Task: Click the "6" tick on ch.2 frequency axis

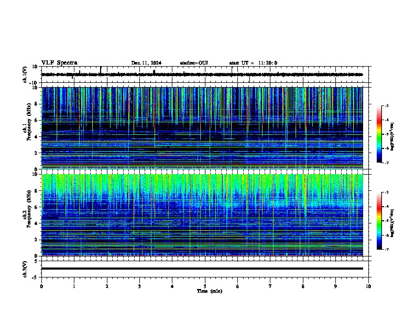Action: [37, 207]
